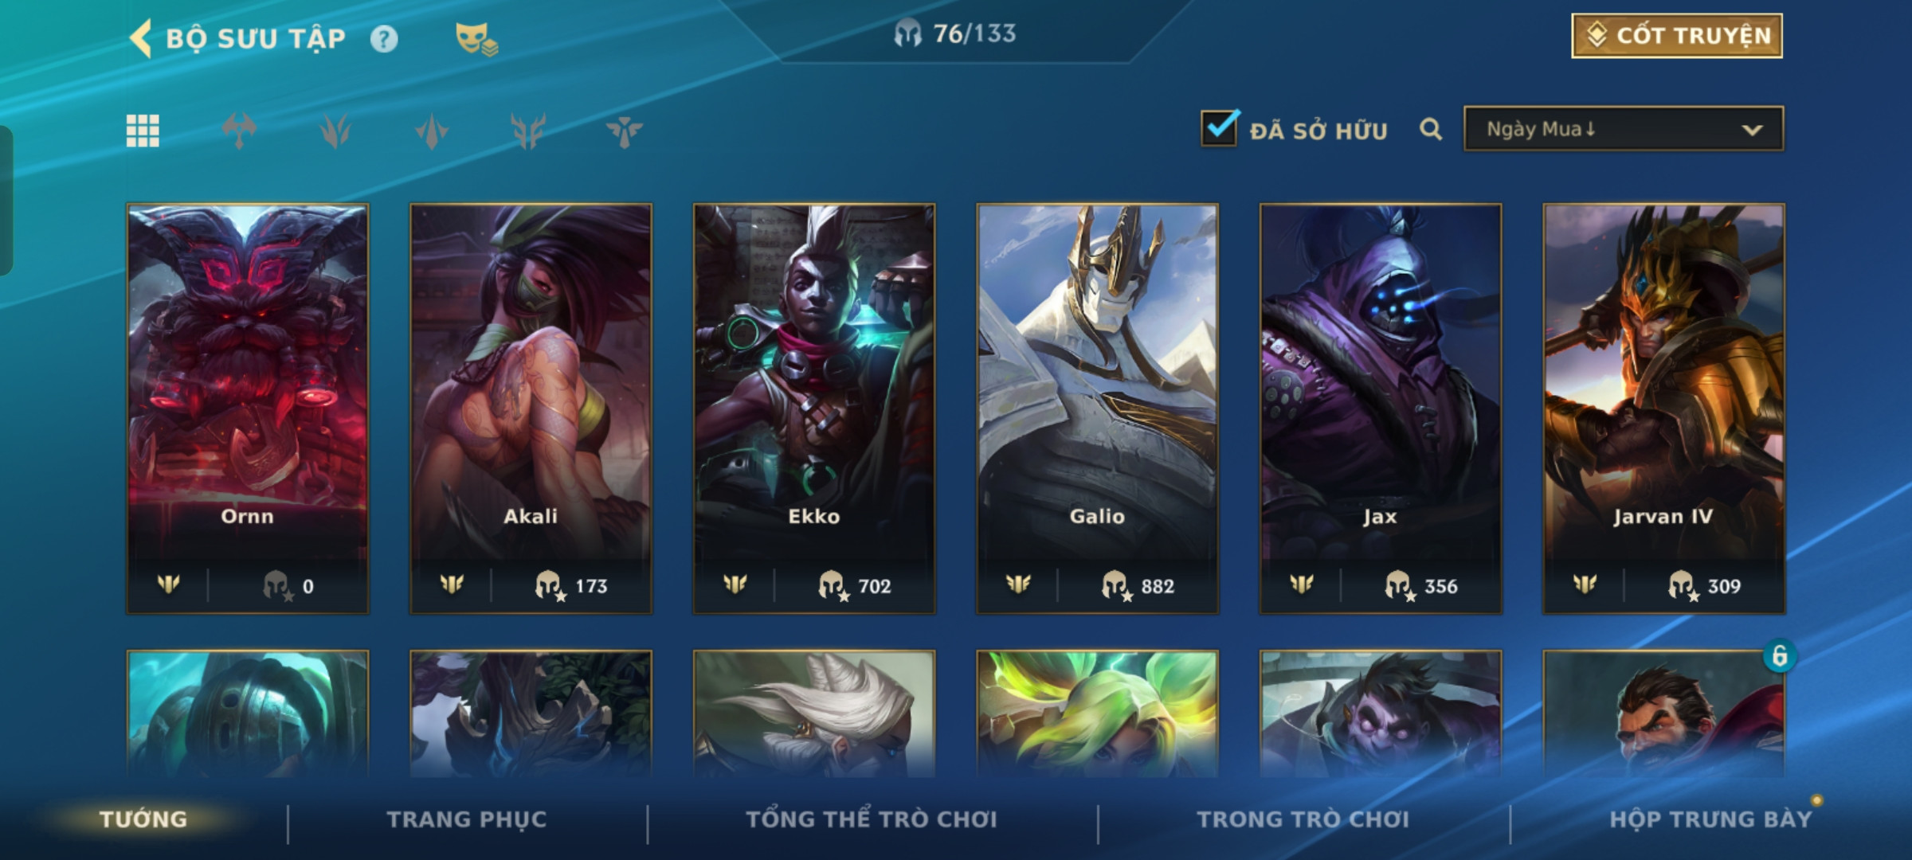Open the mask and coins icon

[476, 38]
